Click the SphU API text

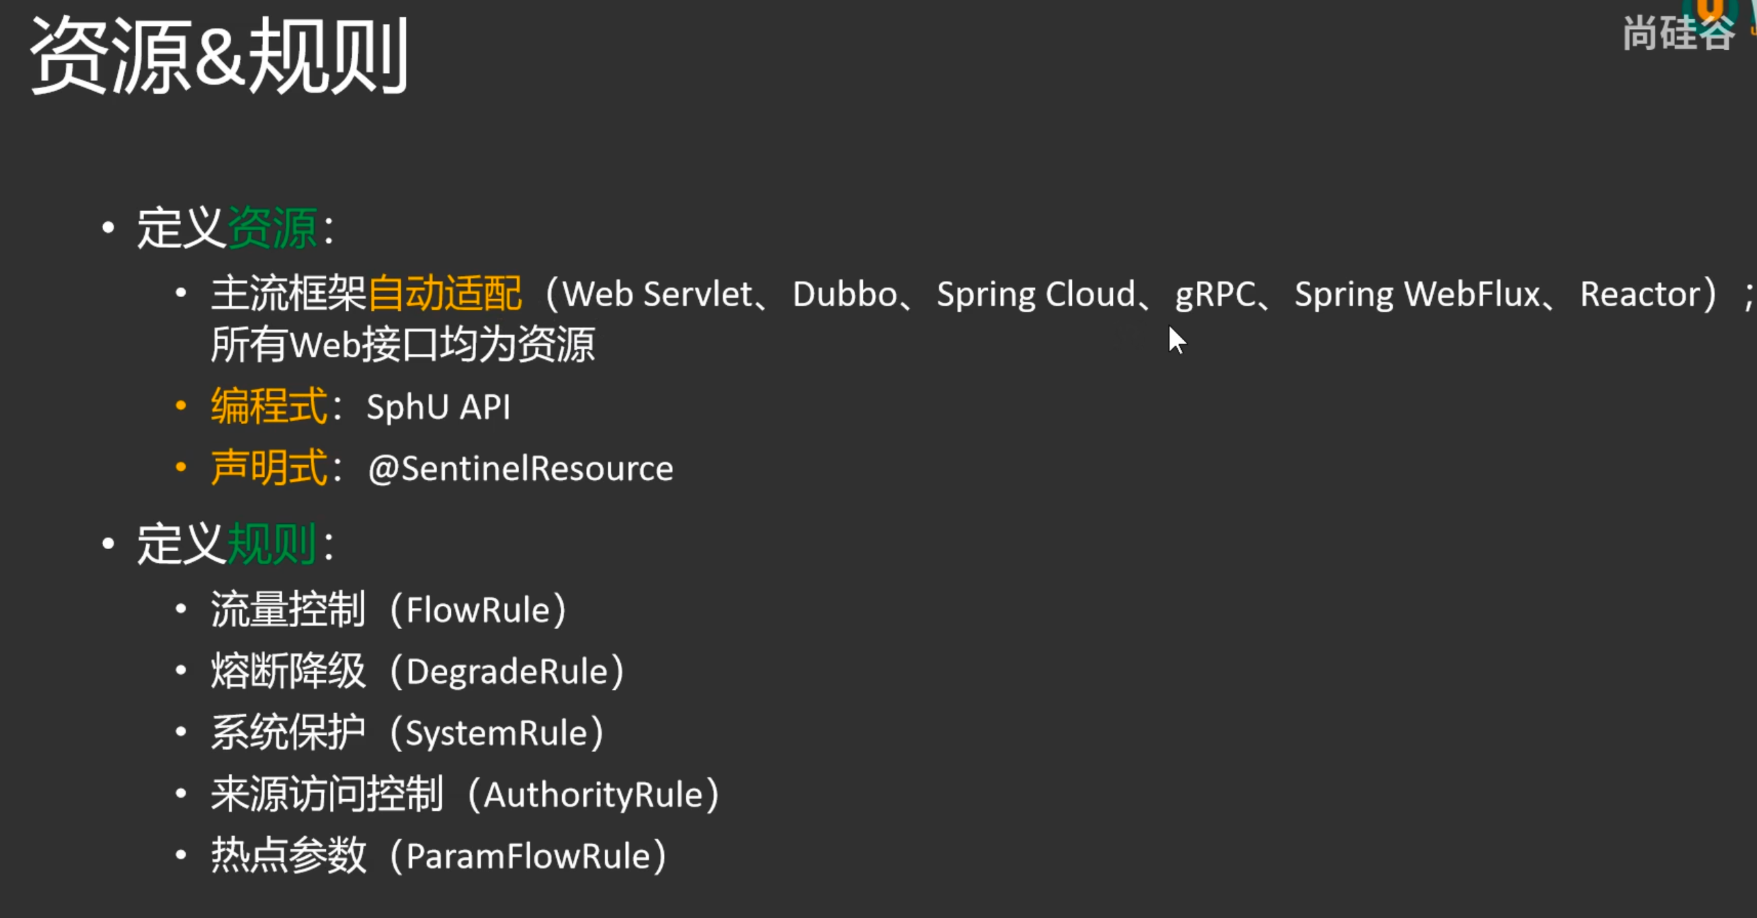(x=439, y=407)
